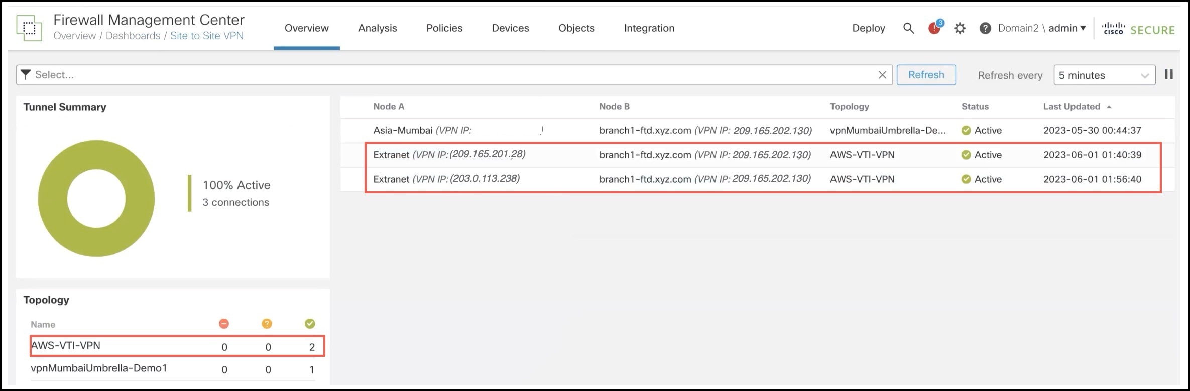Open the search magnifier icon
The width and height of the screenshot is (1190, 391).
tap(908, 28)
